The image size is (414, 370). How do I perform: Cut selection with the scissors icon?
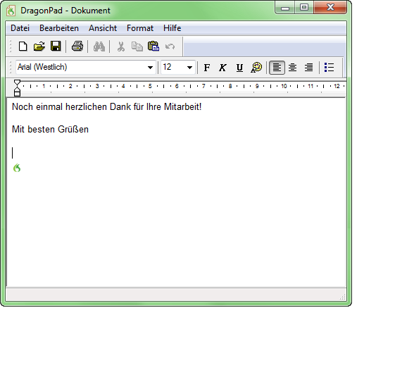tap(121, 47)
